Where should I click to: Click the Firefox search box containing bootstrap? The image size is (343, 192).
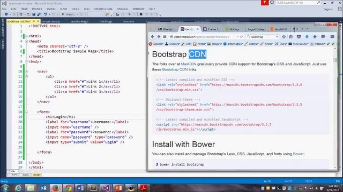[263, 37]
